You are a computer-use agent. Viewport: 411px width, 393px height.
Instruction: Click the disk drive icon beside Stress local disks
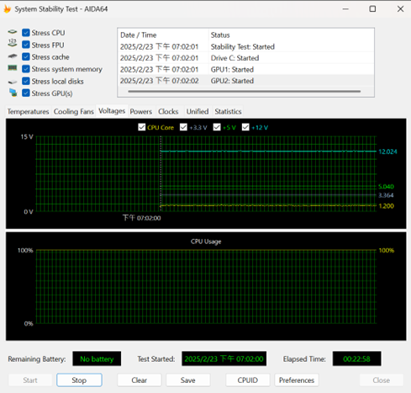point(13,82)
